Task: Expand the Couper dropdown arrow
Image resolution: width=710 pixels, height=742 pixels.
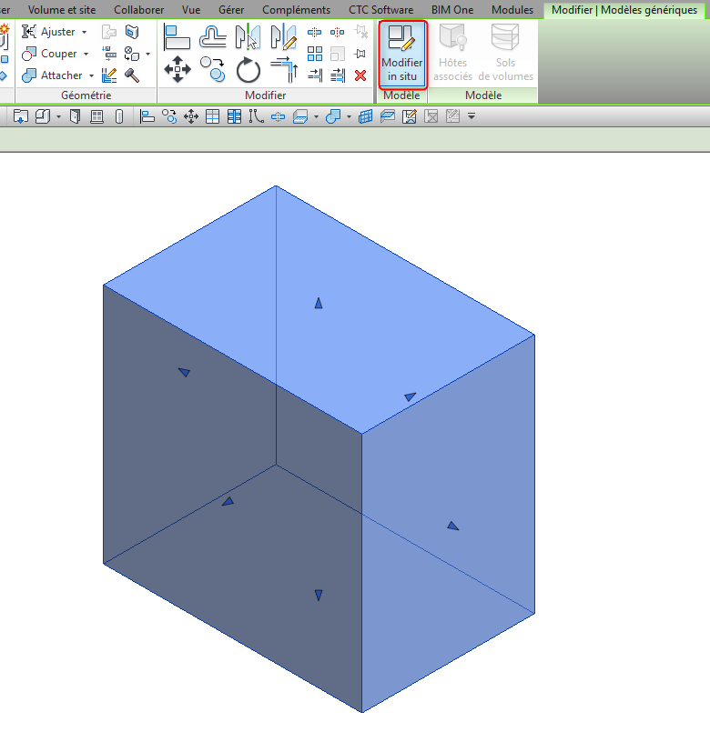Action: [x=86, y=54]
